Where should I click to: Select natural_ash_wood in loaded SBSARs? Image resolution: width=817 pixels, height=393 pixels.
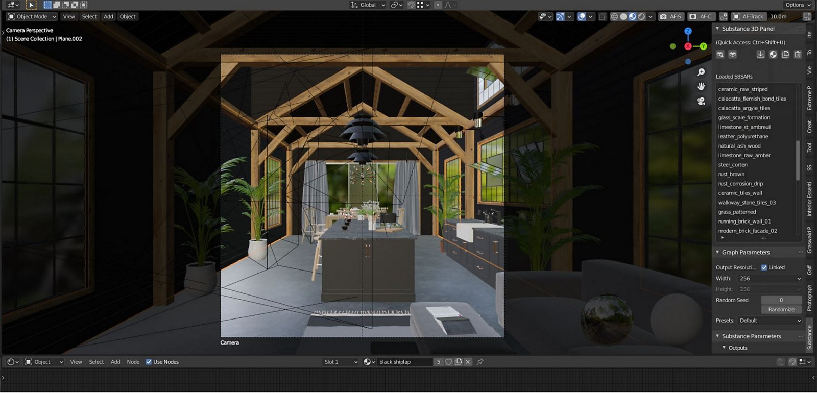[756, 146]
